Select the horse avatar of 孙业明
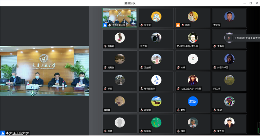The image size is (260, 136). pos(156,101)
